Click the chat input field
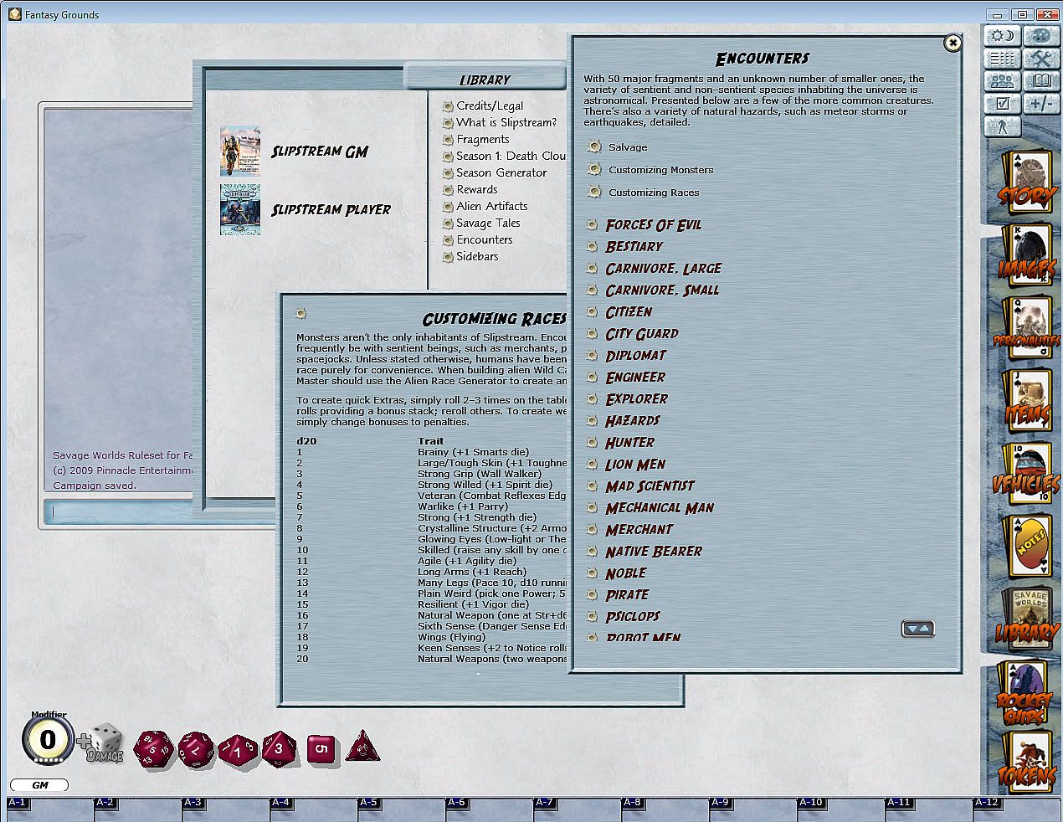This screenshot has width=1063, height=822. (x=161, y=511)
